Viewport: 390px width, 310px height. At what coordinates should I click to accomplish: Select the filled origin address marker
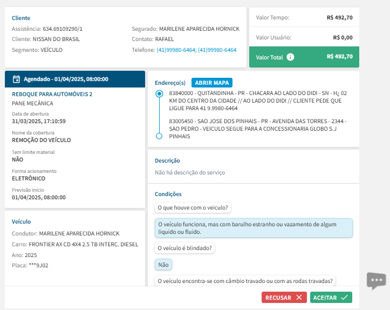pos(159,94)
